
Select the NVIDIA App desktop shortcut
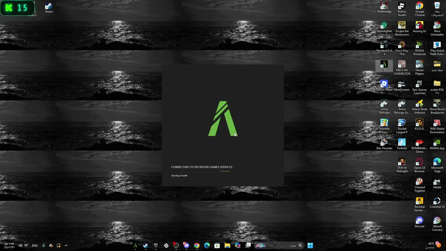point(437,144)
